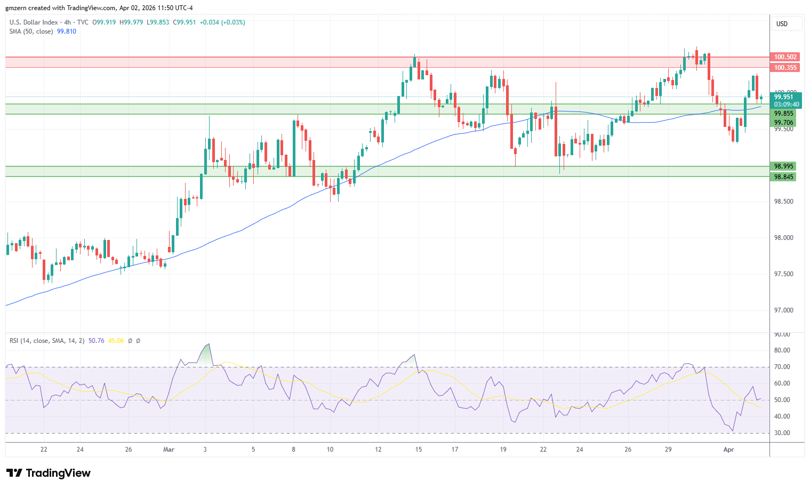Click the 98.845 support level label
The height and width of the screenshot is (489, 810).
click(x=783, y=177)
